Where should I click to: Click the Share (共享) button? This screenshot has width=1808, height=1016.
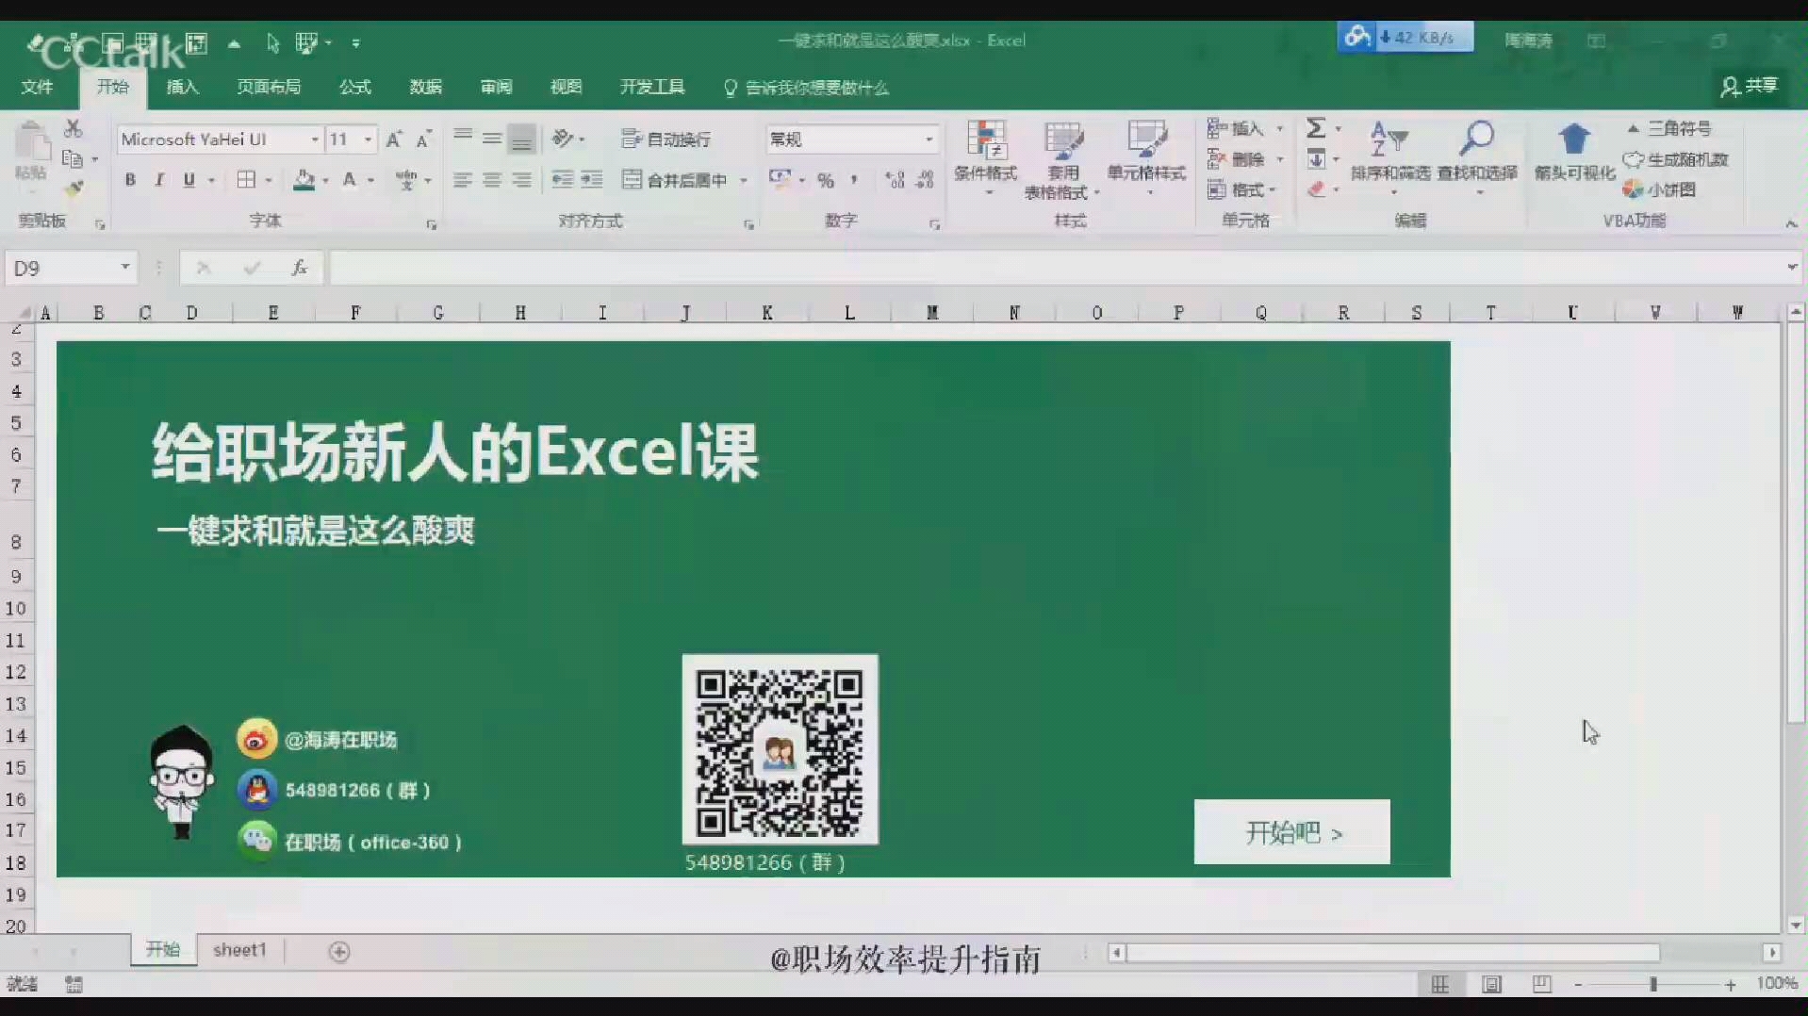point(1750,87)
